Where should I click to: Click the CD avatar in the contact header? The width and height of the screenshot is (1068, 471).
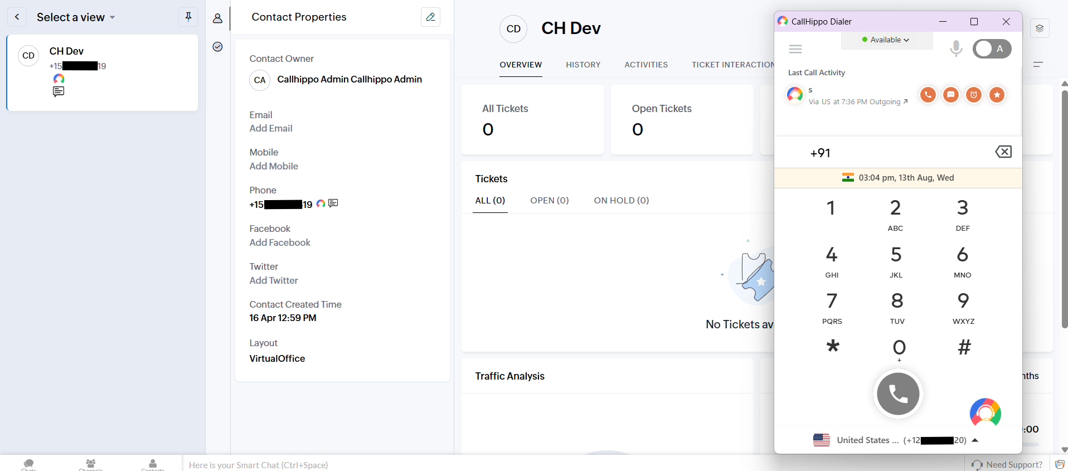(x=513, y=29)
